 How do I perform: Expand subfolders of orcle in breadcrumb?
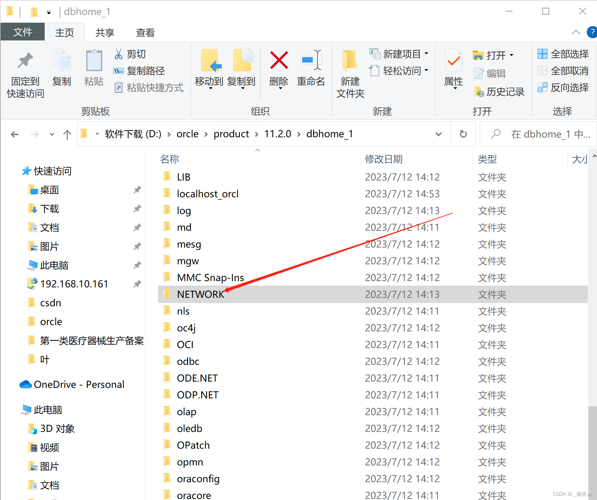tap(206, 134)
